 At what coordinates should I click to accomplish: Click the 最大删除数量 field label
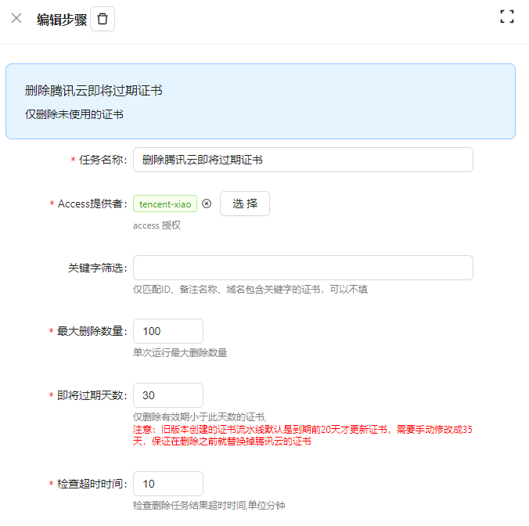(x=92, y=331)
